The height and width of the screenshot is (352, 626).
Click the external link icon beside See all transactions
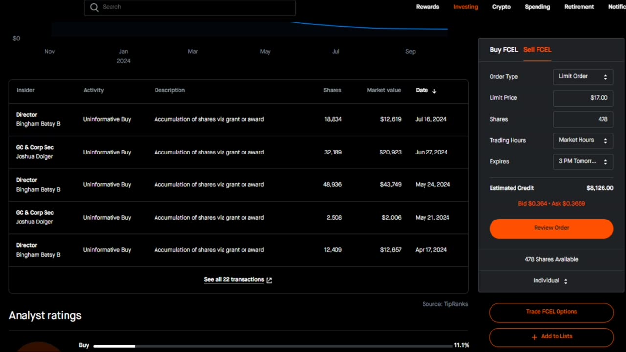click(x=269, y=280)
